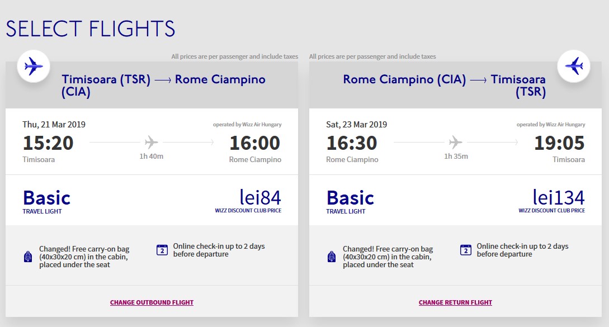Open Change Return Flight link
The width and height of the screenshot is (609, 327).
pyautogui.click(x=455, y=302)
